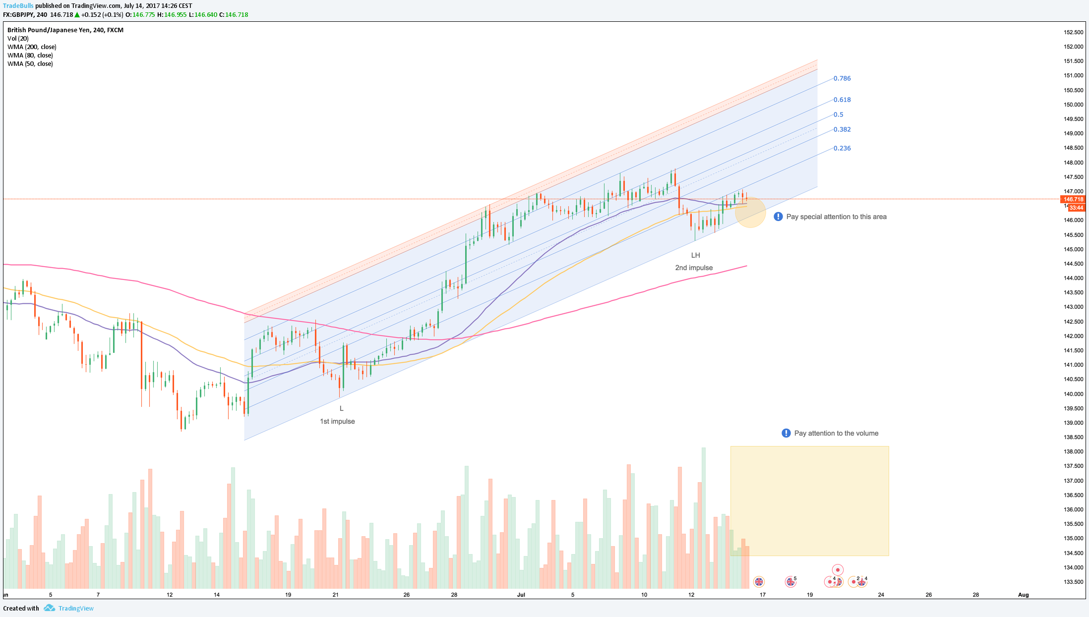This screenshot has width=1089, height=617.
Task: Click the 'British Pound/Japanese Yen, 240, FXCM' title
Action: pyautogui.click(x=65, y=30)
